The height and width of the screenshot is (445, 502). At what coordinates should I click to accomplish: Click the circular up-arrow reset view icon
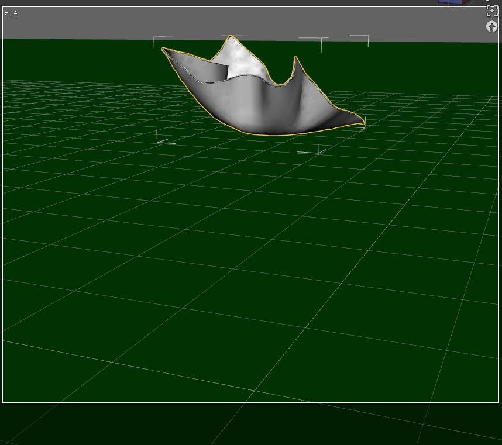pyautogui.click(x=491, y=27)
